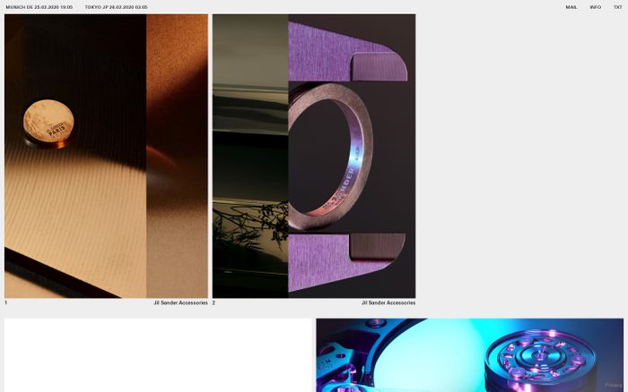
Task: Click the Privacy link at bottom right
Action: click(613, 385)
